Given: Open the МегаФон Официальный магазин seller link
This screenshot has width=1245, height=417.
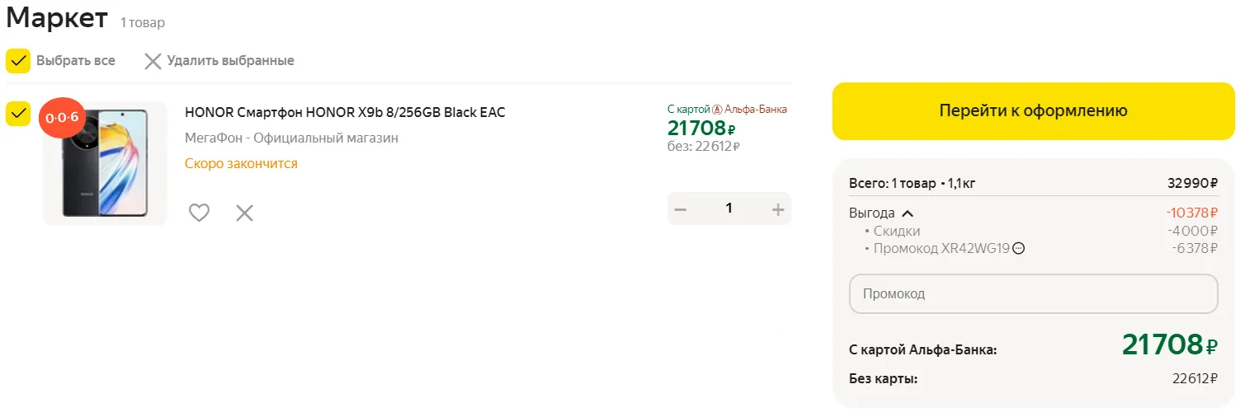Looking at the screenshot, I should coord(291,138).
